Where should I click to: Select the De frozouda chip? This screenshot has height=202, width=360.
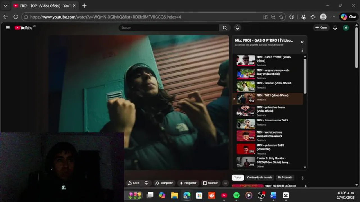click(x=285, y=178)
